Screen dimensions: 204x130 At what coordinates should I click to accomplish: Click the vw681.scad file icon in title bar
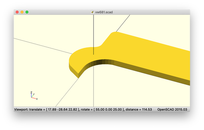click(92, 12)
